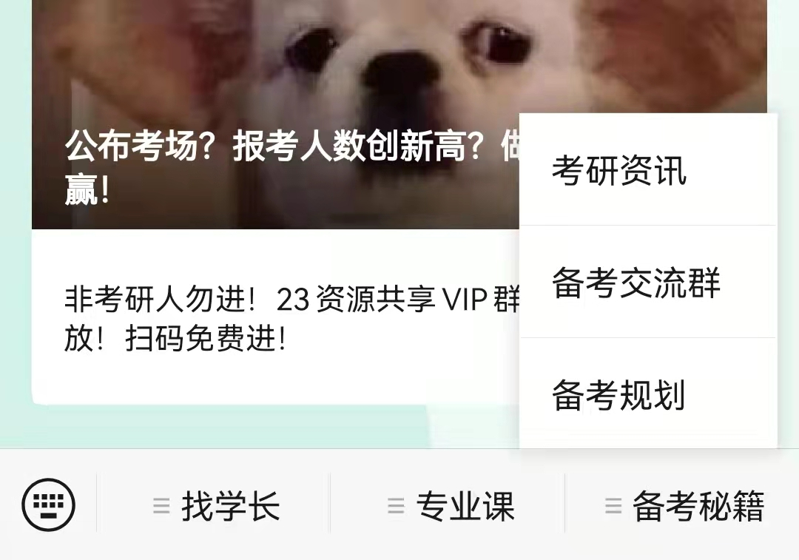Switch to keyboard input with the keyboard icon
799x560 pixels.
click(48, 505)
